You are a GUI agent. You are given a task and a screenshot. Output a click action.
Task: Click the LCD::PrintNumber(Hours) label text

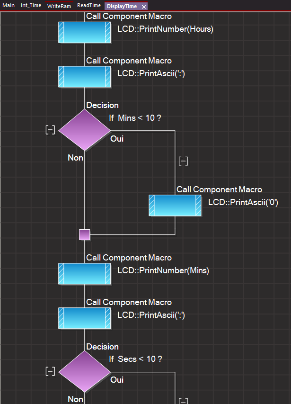click(x=165, y=29)
